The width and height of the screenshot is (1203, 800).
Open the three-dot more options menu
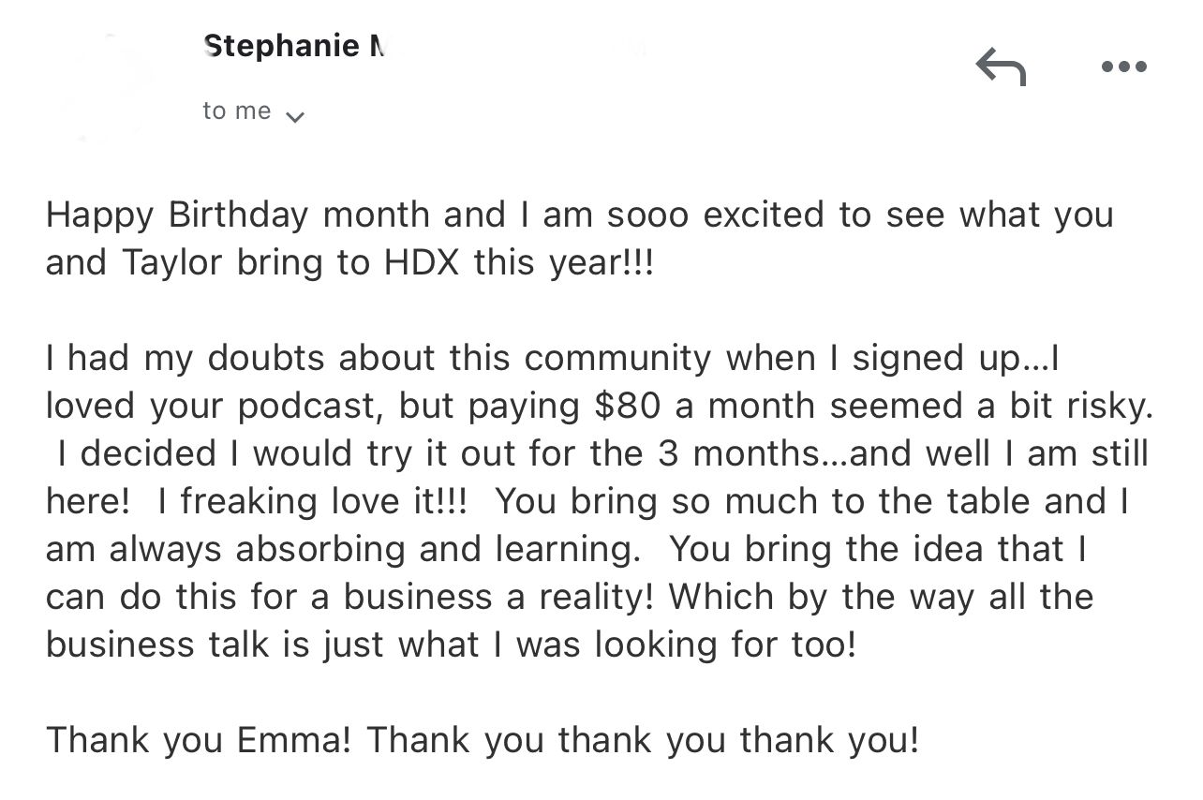click(1124, 67)
